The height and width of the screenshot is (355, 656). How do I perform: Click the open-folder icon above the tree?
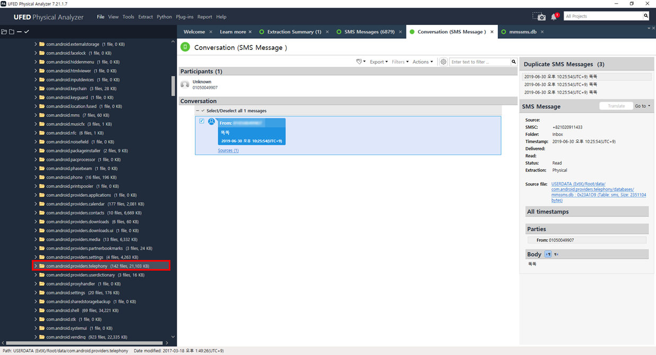(4, 32)
